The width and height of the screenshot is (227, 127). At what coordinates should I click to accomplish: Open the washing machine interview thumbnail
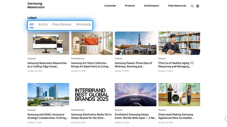tap(179, 95)
